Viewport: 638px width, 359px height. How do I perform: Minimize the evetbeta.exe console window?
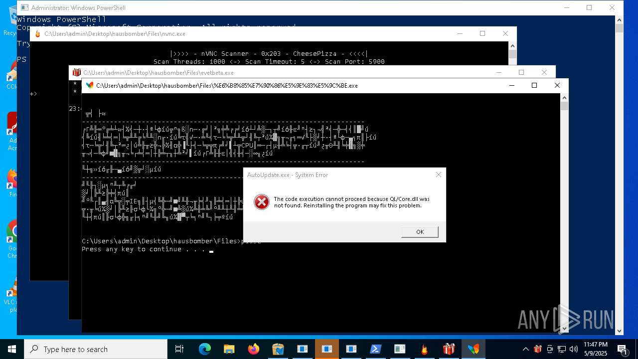498,72
